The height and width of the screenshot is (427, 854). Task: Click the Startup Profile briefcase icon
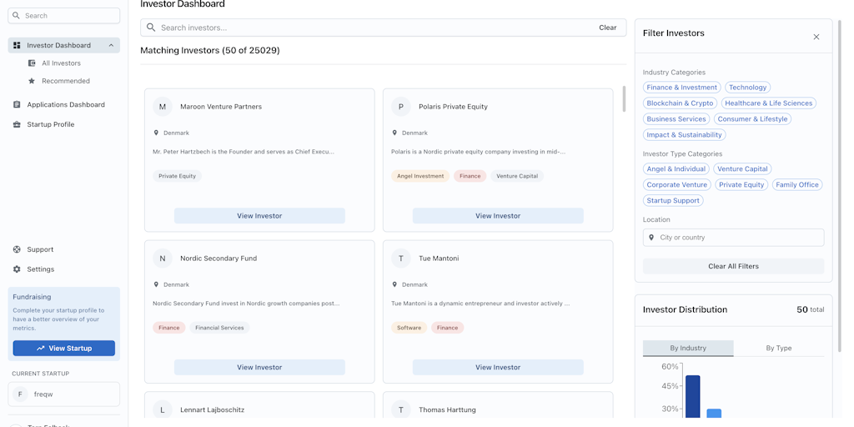pos(17,124)
